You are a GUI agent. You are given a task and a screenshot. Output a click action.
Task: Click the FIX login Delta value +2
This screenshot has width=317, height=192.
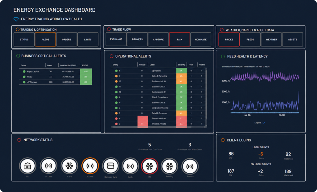tap(260, 171)
